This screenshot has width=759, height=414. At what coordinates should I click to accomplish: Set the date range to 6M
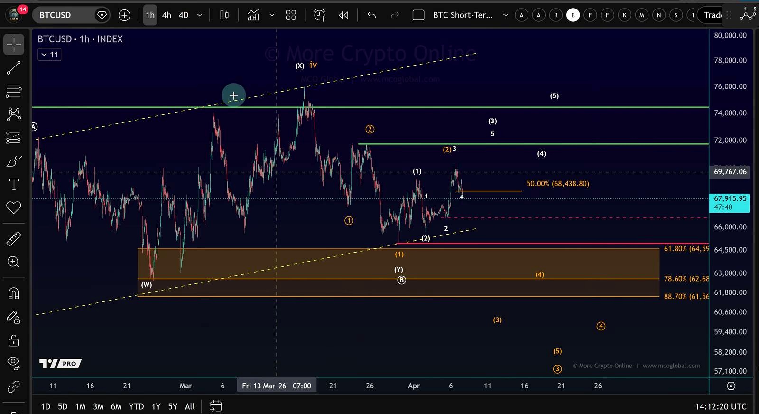116,406
